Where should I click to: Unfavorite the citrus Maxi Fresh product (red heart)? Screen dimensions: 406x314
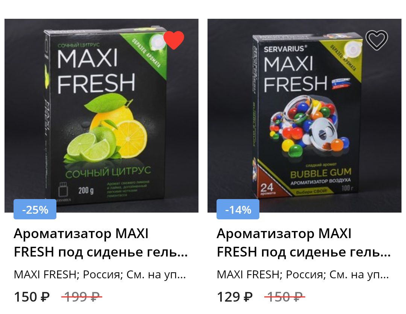click(174, 40)
